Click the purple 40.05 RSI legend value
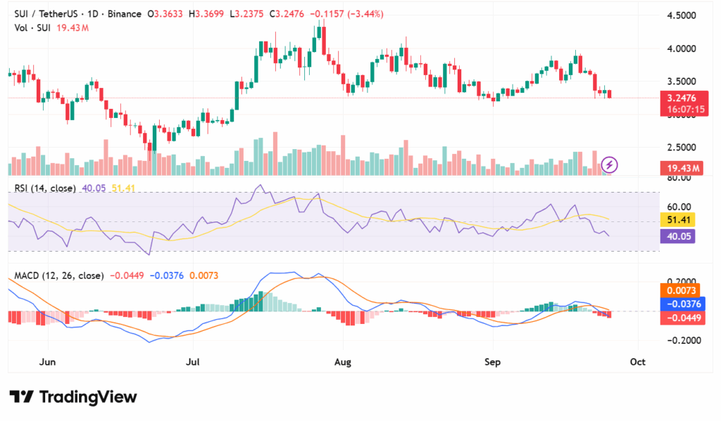Viewport: 721px width, 421px height. coord(94,188)
